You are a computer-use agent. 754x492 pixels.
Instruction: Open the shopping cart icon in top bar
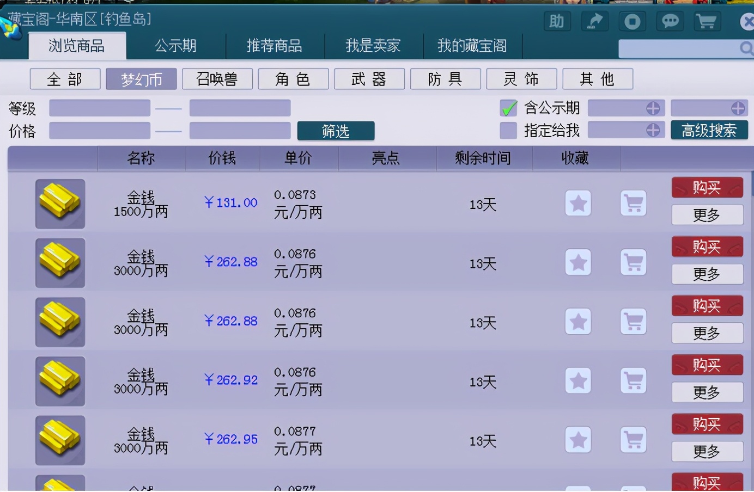707,21
